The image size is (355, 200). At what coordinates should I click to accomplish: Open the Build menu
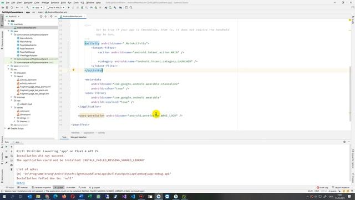point(63,2)
